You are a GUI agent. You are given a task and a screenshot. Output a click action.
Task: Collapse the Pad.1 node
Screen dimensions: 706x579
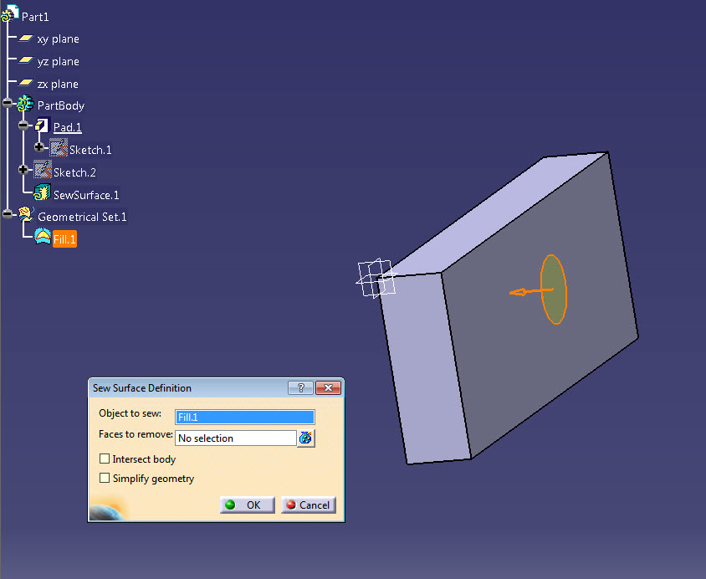(24, 125)
